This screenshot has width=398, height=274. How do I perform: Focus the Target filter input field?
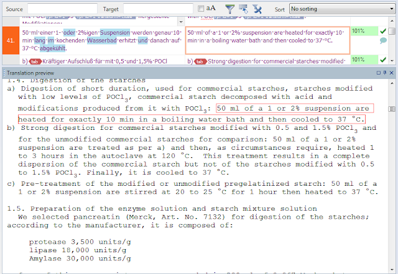(x=159, y=9)
